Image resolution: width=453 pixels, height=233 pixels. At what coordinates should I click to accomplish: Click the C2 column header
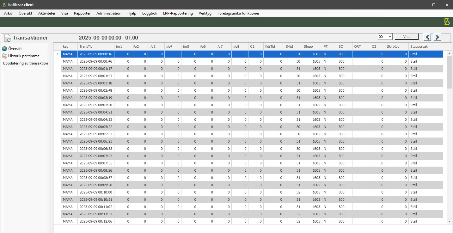pyautogui.click(x=377, y=46)
